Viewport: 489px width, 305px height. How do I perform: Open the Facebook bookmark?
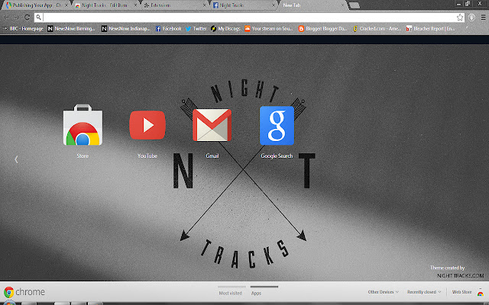click(x=168, y=29)
